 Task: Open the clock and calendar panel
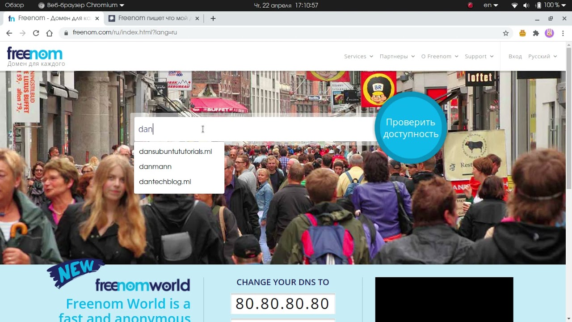coord(286,5)
